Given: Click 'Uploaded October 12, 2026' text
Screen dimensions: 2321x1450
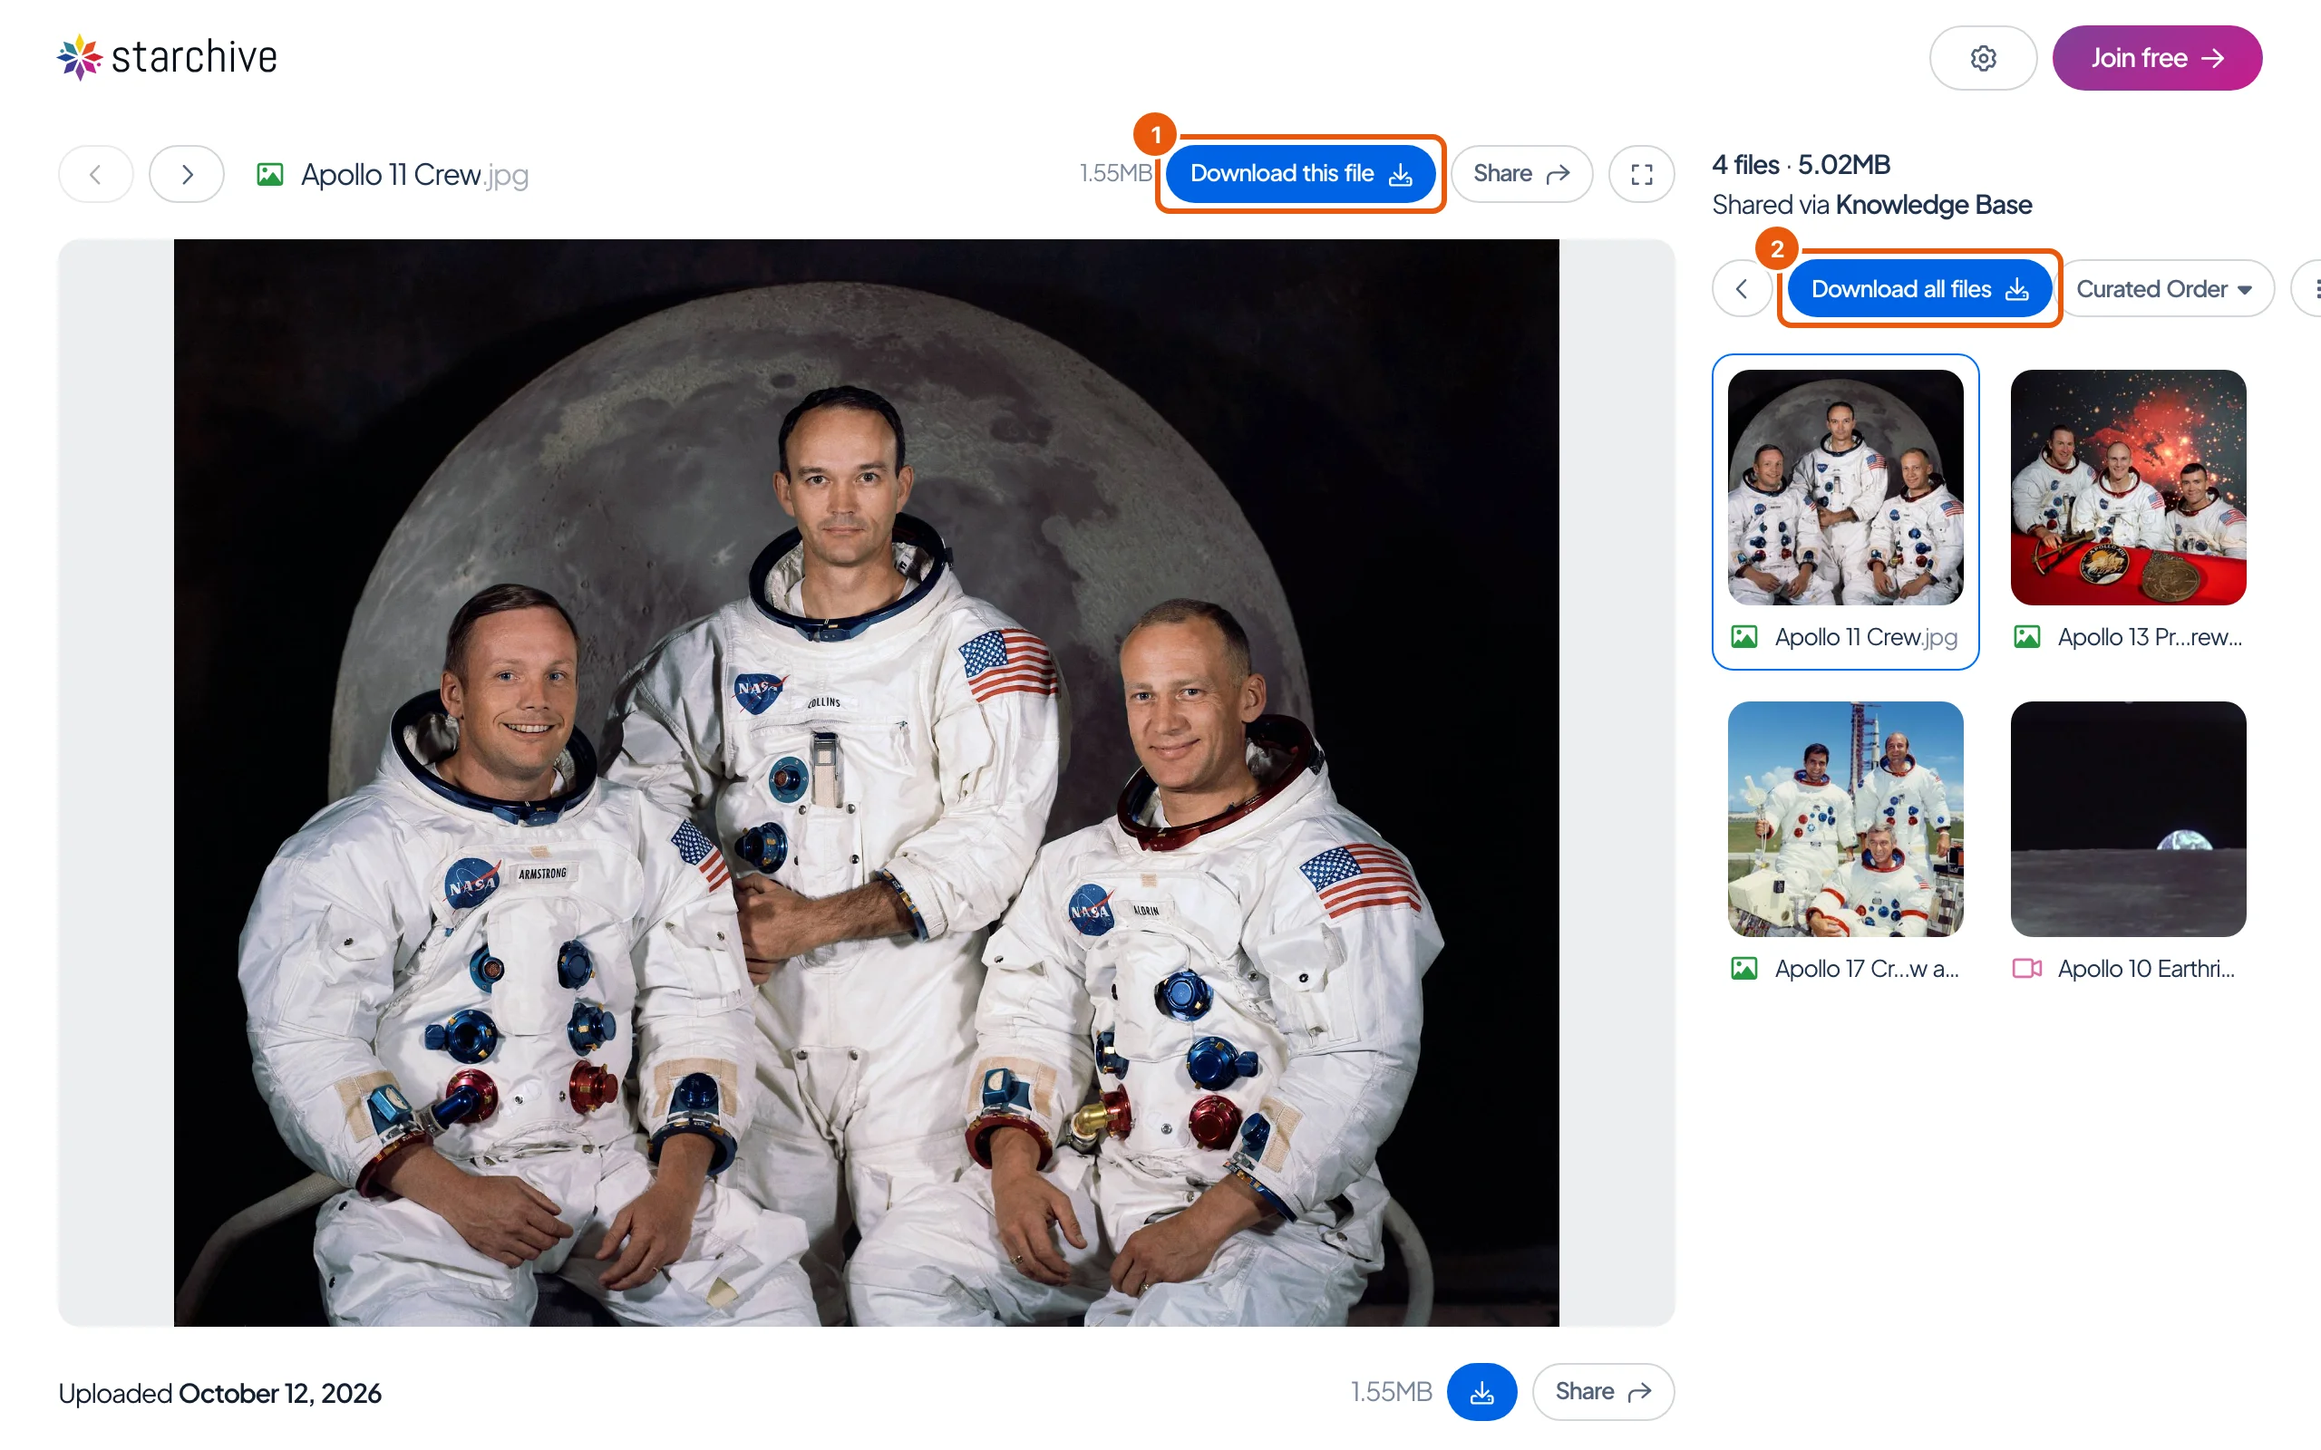Looking at the screenshot, I should [x=219, y=1393].
